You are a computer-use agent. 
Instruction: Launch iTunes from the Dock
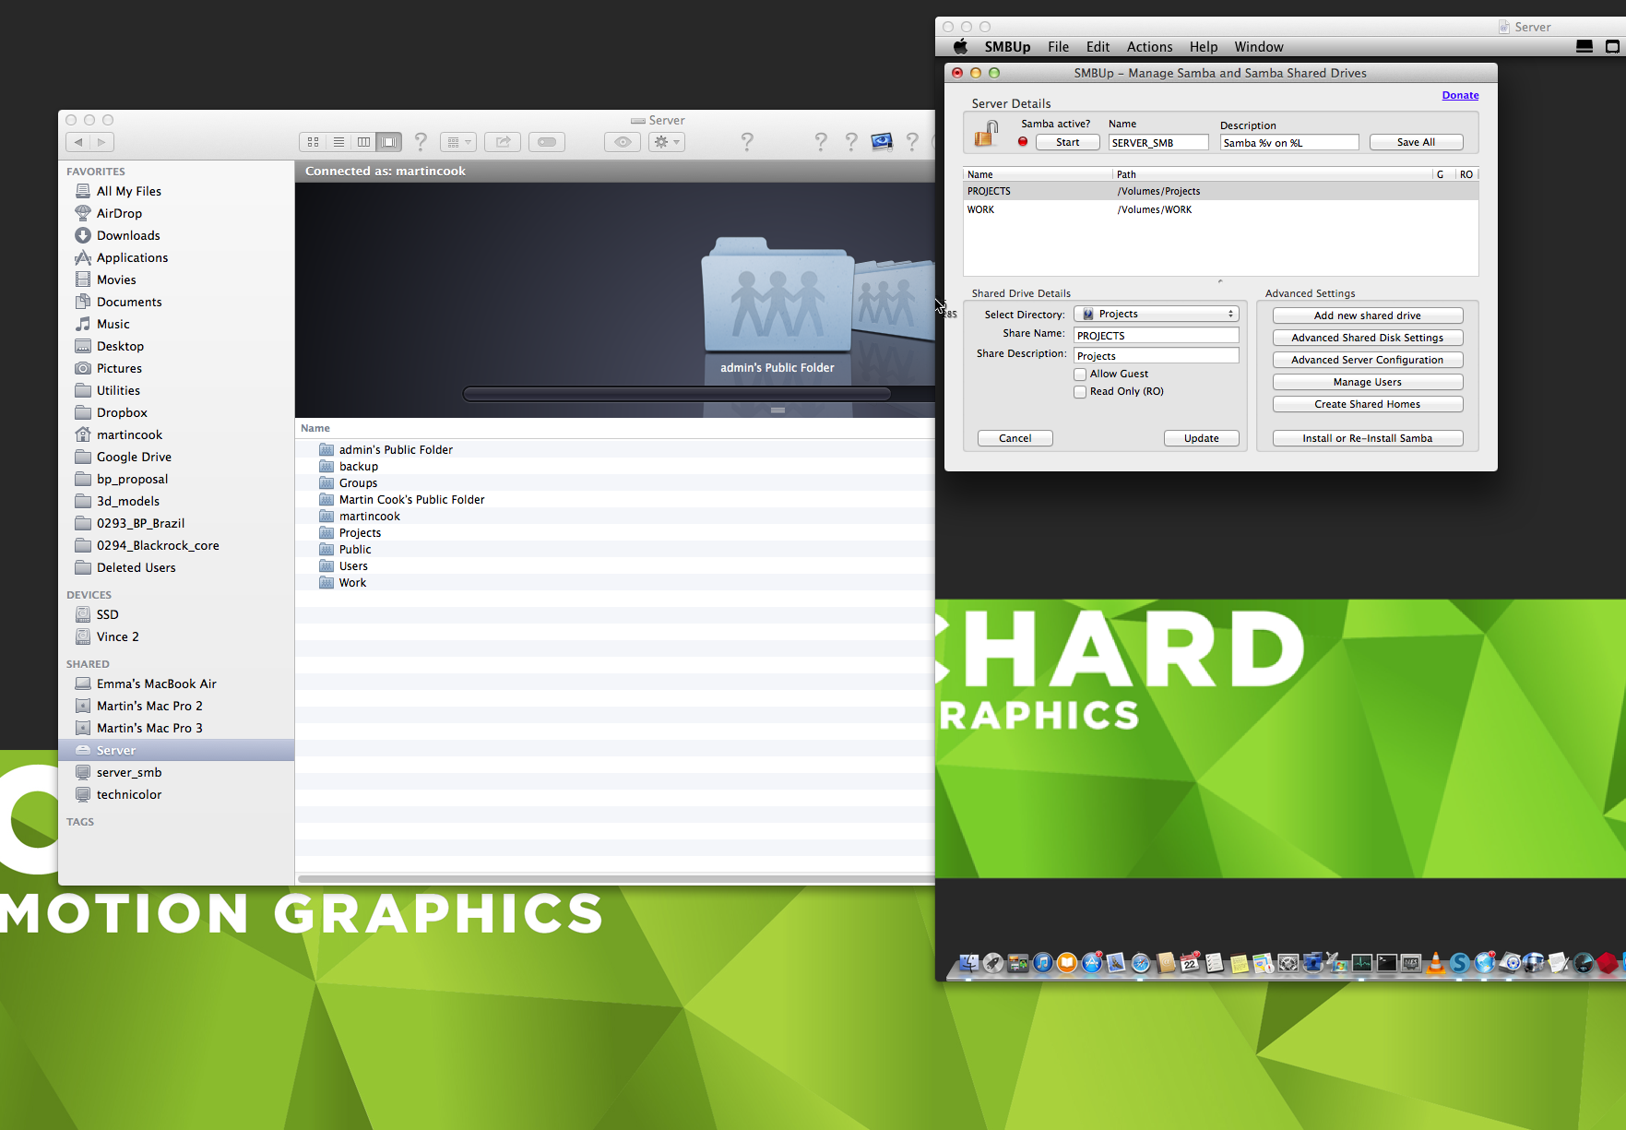click(x=1042, y=963)
